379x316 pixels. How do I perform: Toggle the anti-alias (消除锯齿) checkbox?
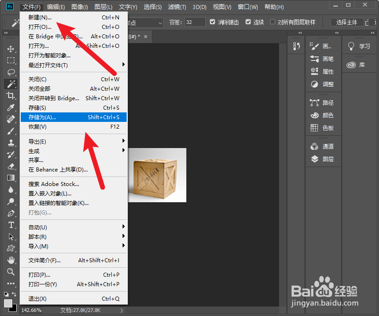point(212,22)
